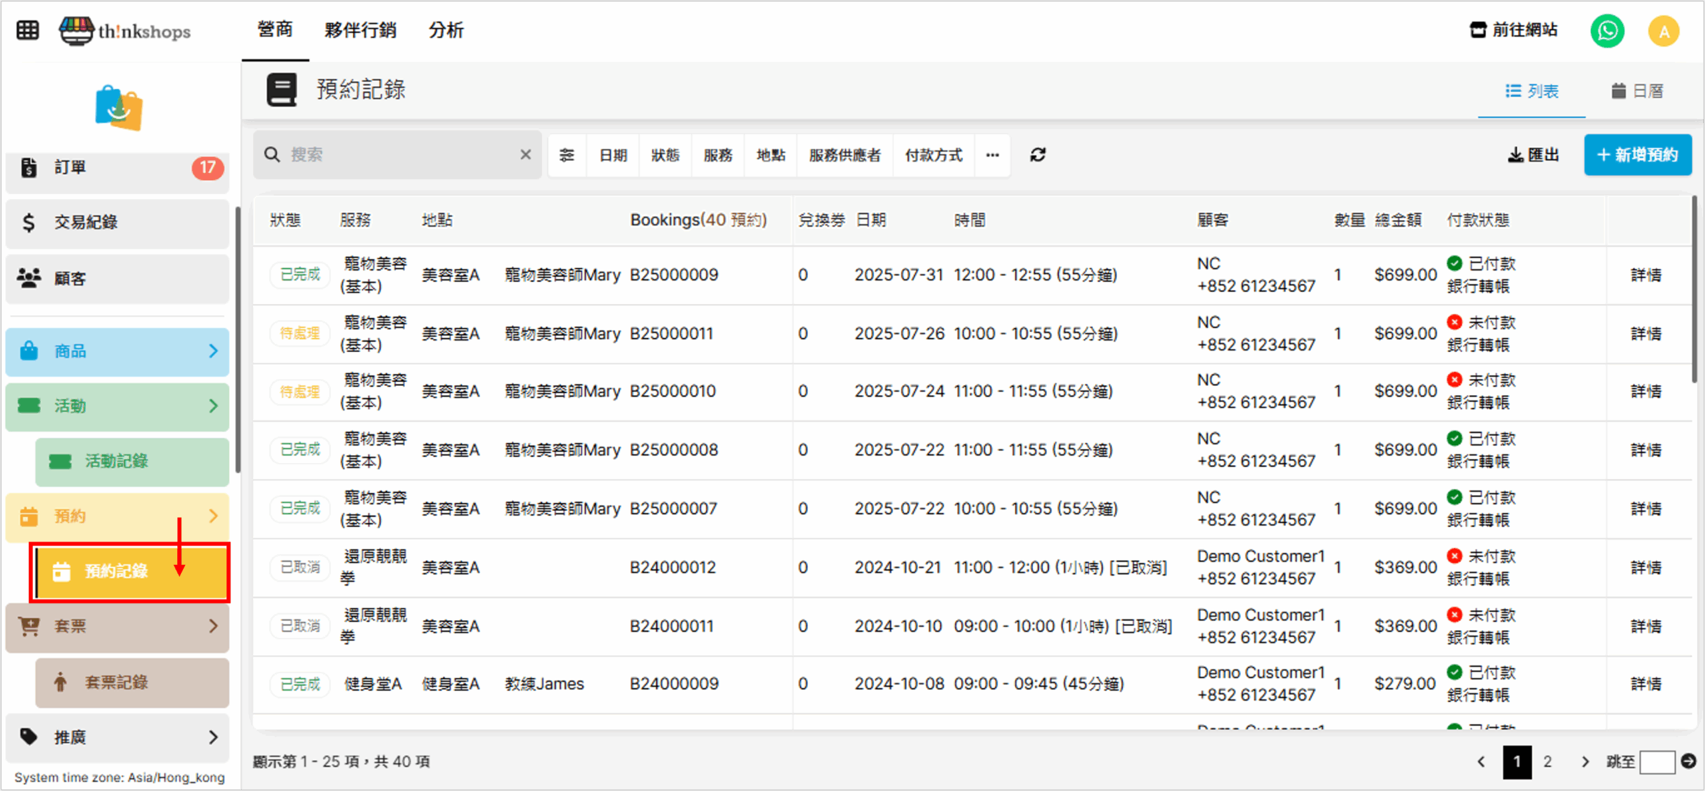Click the more options ellipsis filter

tap(992, 155)
